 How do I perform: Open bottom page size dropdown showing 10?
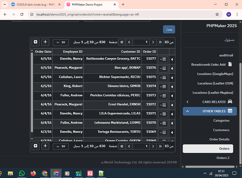coord(61,146)
